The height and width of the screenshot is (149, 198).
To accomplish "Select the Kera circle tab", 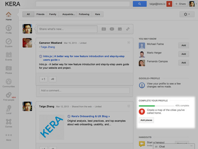I will coord(97,14).
